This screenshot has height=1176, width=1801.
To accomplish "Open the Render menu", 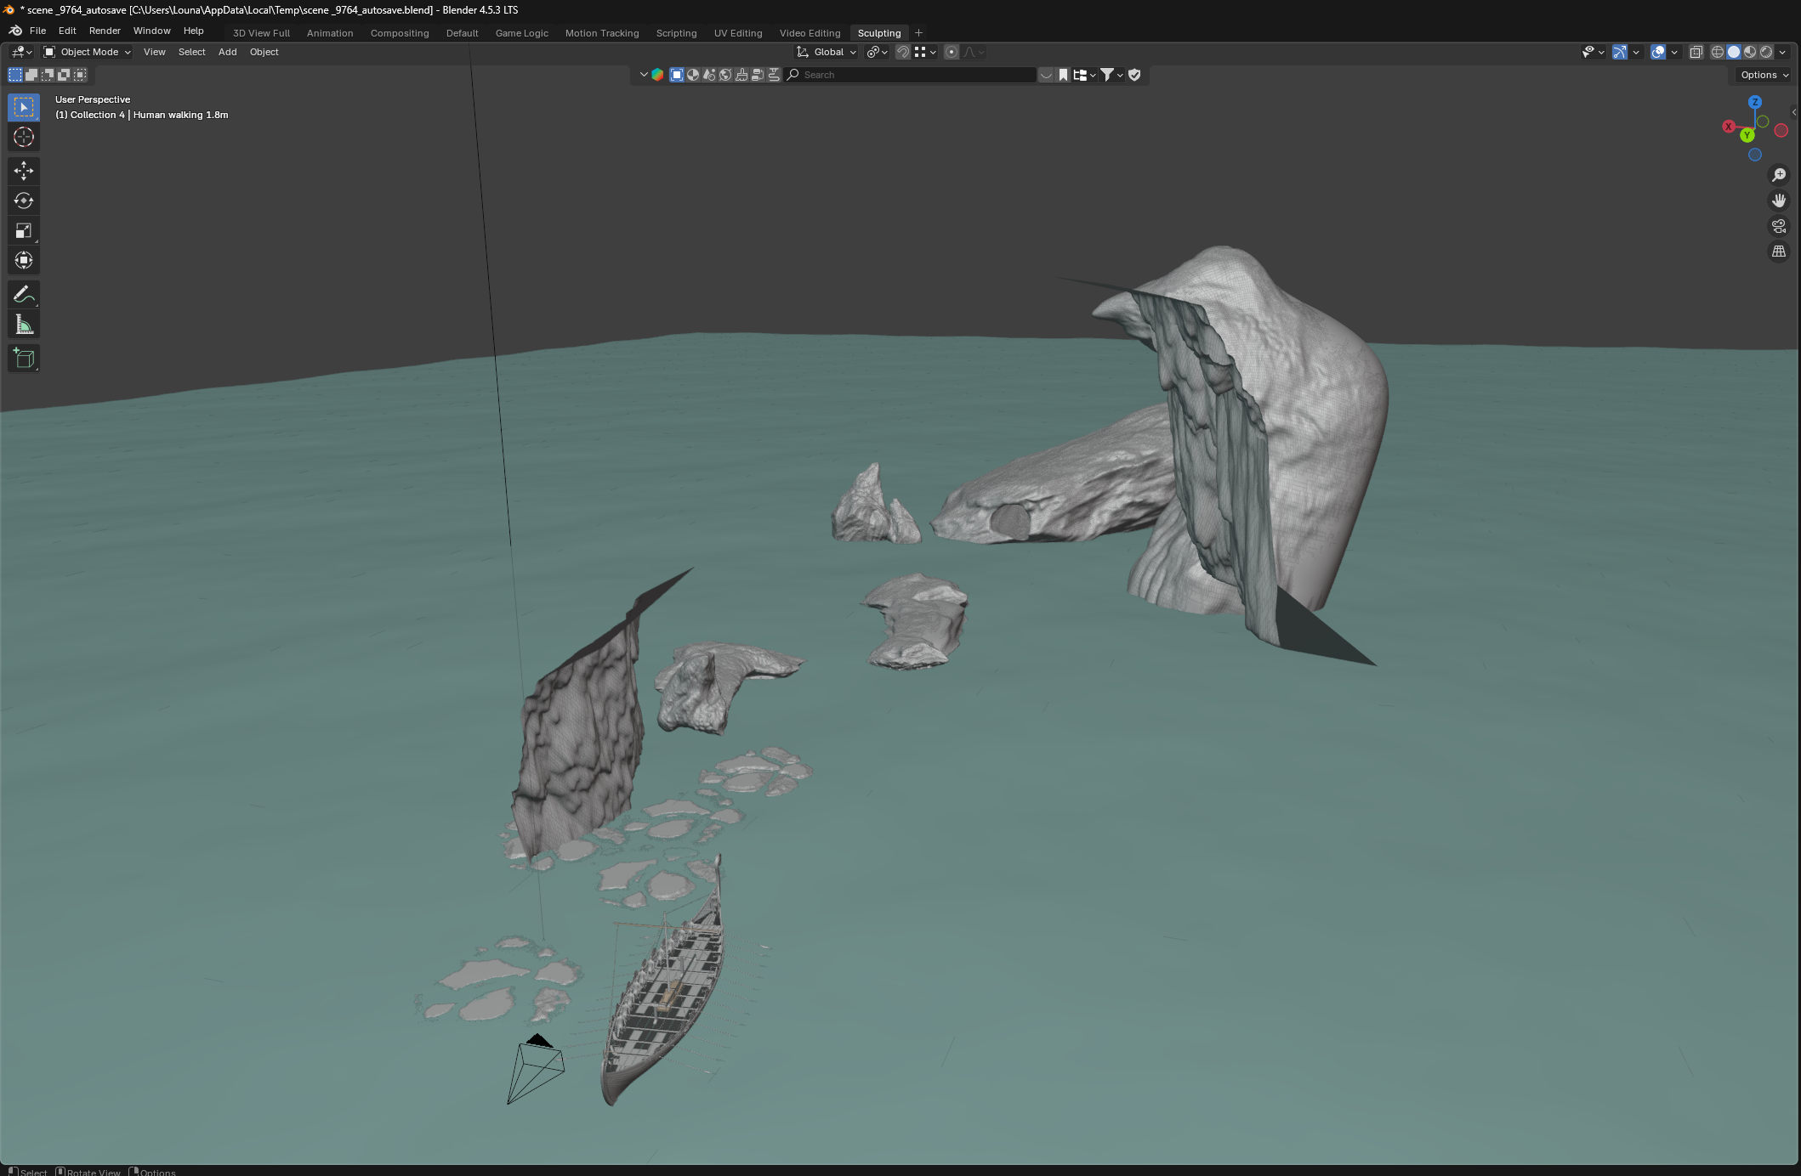I will [105, 31].
